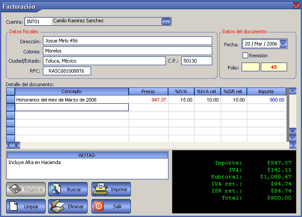
Task: Click the -NOTAS- header bar
Action: pyautogui.click(x=87, y=155)
